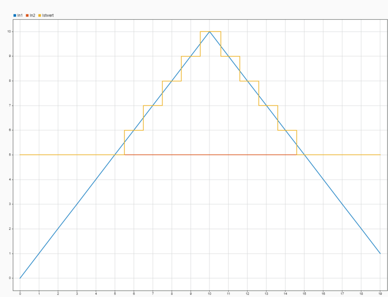The height and width of the screenshot is (297, 388).
Task: Click y-axis tick label 0
Action: [x=10, y=278]
